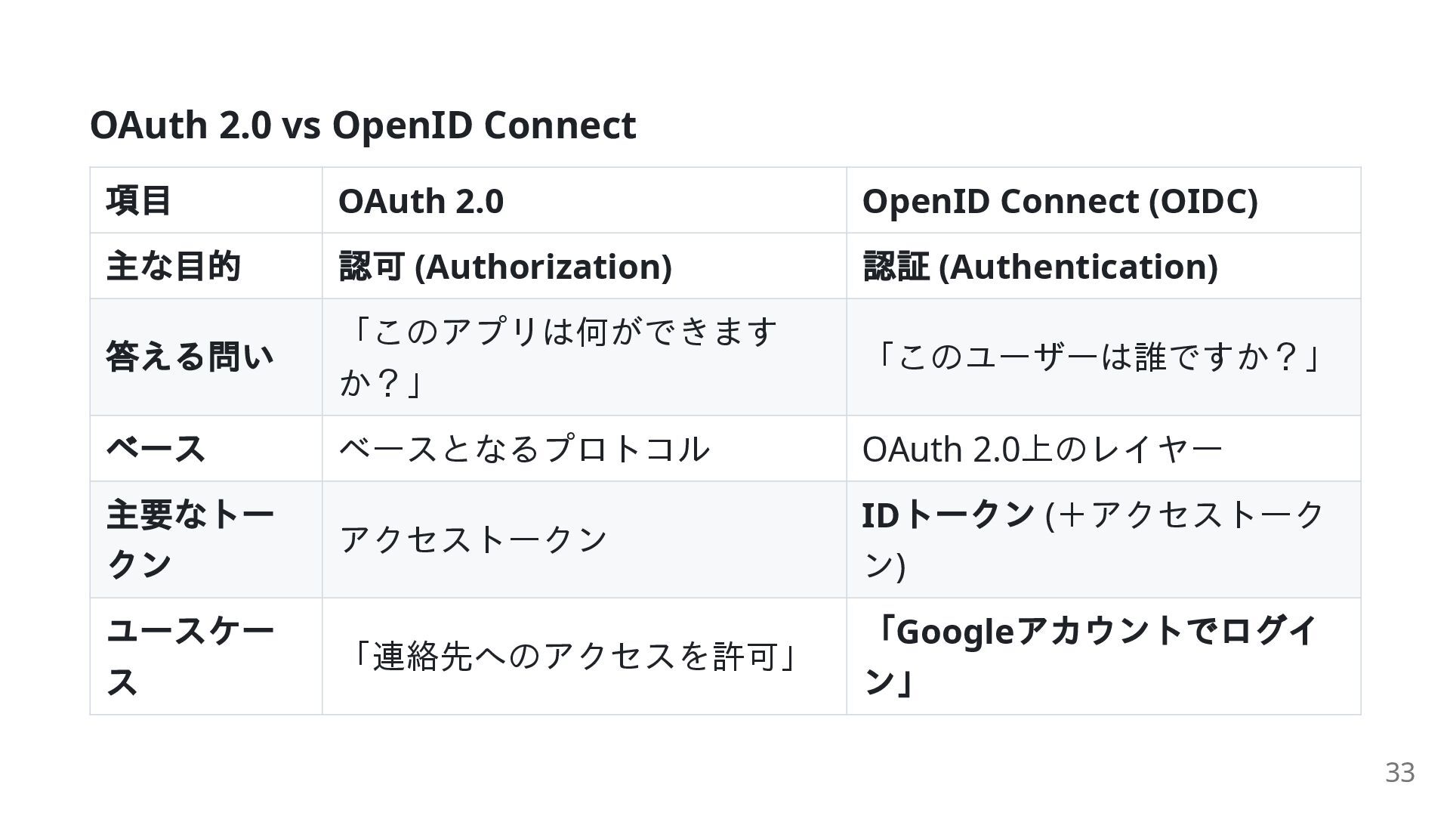Click the "OAuth 2.0上のレイヤー" cell
The width and height of the screenshot is (1450, 816).
(x=1042, y=450)
